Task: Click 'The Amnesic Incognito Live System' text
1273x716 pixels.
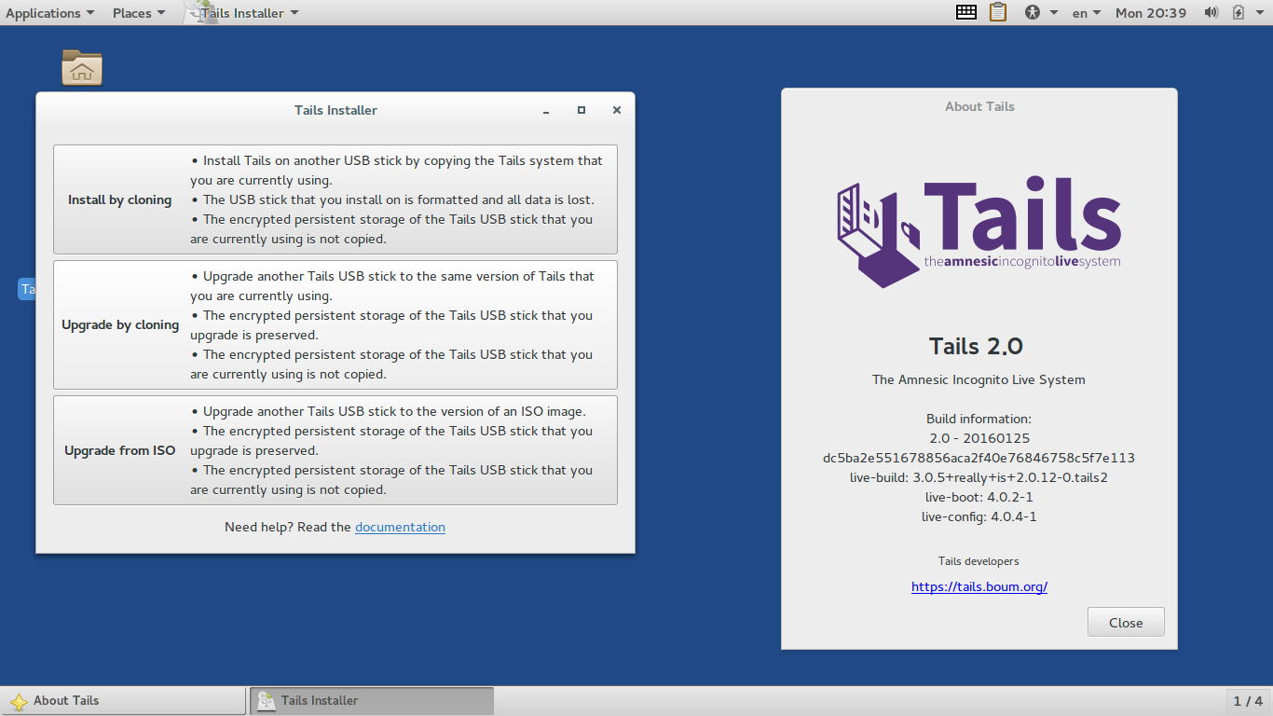Action: click(x=979, y=379)
